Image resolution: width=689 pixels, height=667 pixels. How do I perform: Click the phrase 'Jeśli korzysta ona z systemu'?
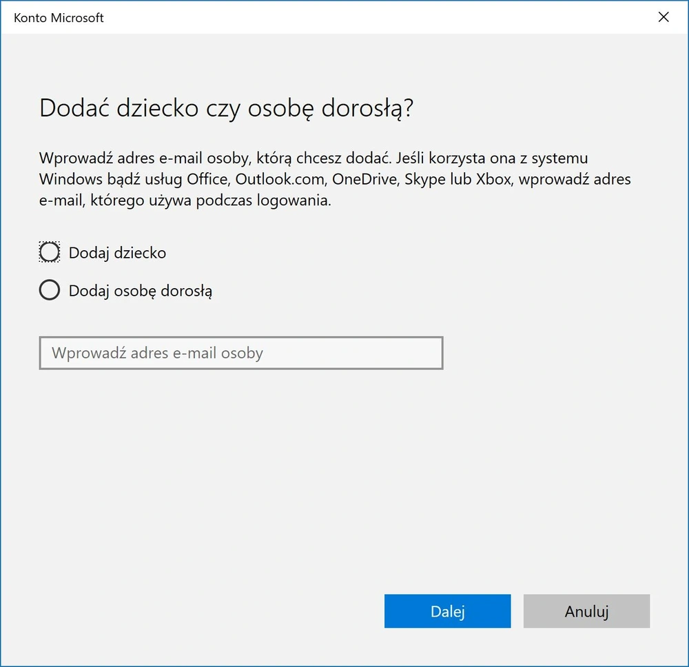492,158
